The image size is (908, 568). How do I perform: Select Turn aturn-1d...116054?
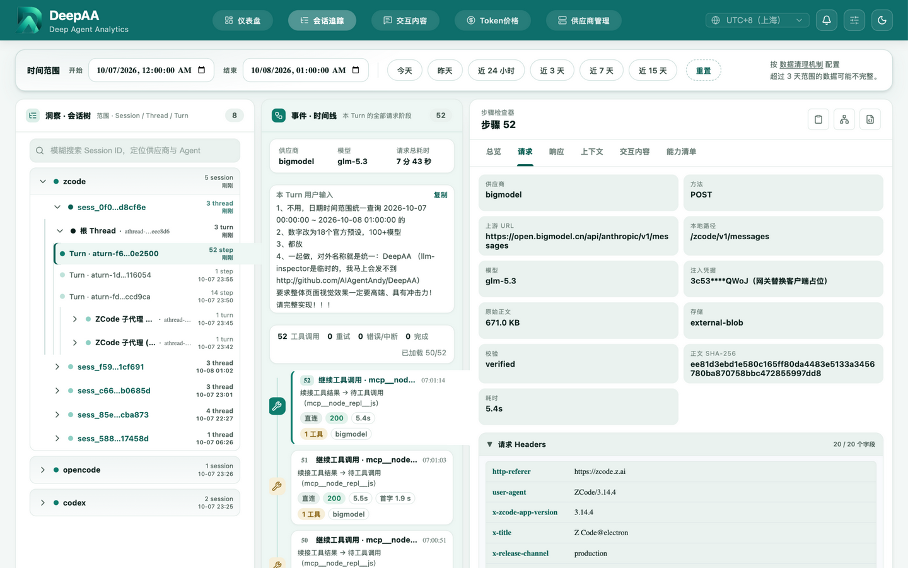(147, 275)
